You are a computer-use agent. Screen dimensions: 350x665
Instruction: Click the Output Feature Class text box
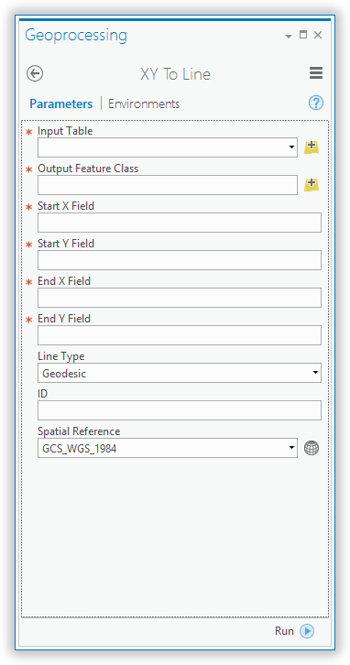[168, 185]
